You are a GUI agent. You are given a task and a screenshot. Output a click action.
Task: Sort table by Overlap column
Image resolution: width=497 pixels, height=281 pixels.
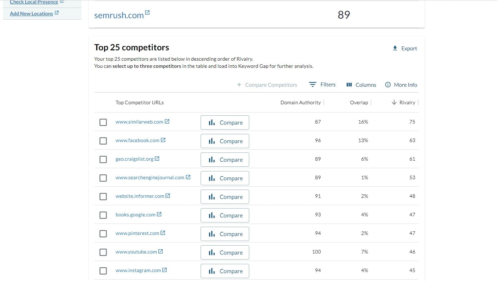coord(359,102)
